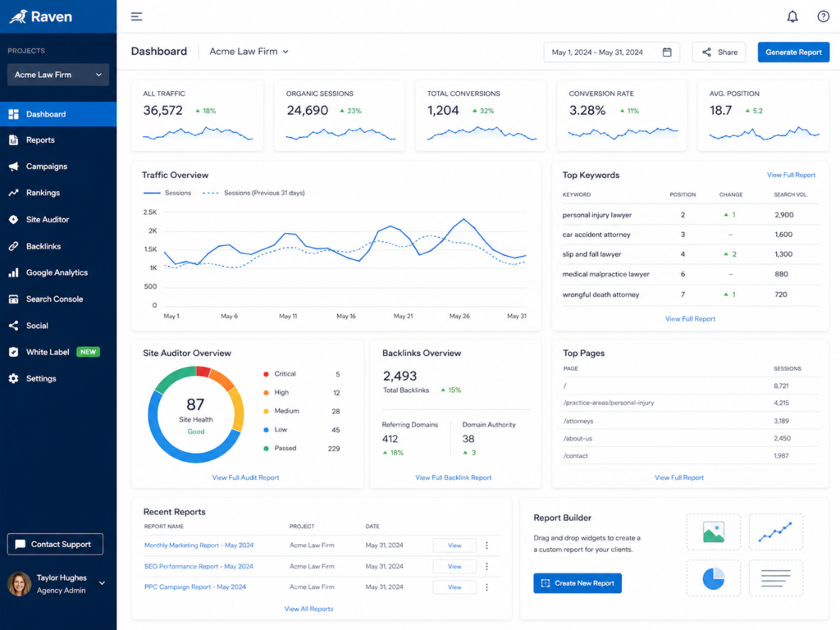Open the Monthly Marketing Report - May 2024 link
The height and width of the screenshot is (630, 840).
click(199, 546)
